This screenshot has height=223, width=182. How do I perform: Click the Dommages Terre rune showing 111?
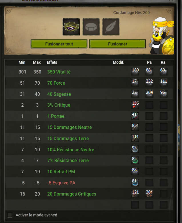(x=135, y=138)
